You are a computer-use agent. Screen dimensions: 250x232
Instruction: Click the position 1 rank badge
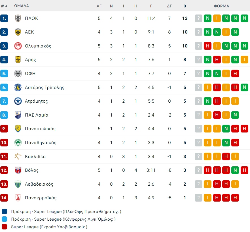[4, 18]
